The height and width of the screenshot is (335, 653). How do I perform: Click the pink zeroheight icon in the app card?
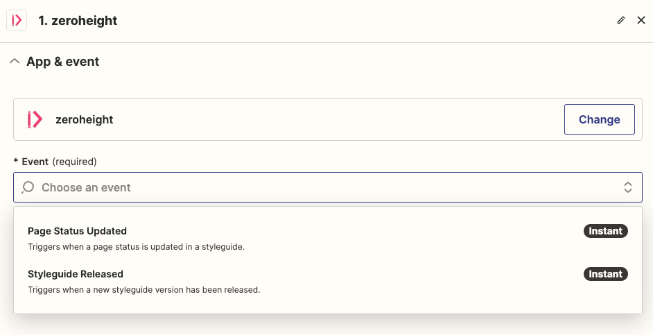pyautogui.click(x=35, y=119)
